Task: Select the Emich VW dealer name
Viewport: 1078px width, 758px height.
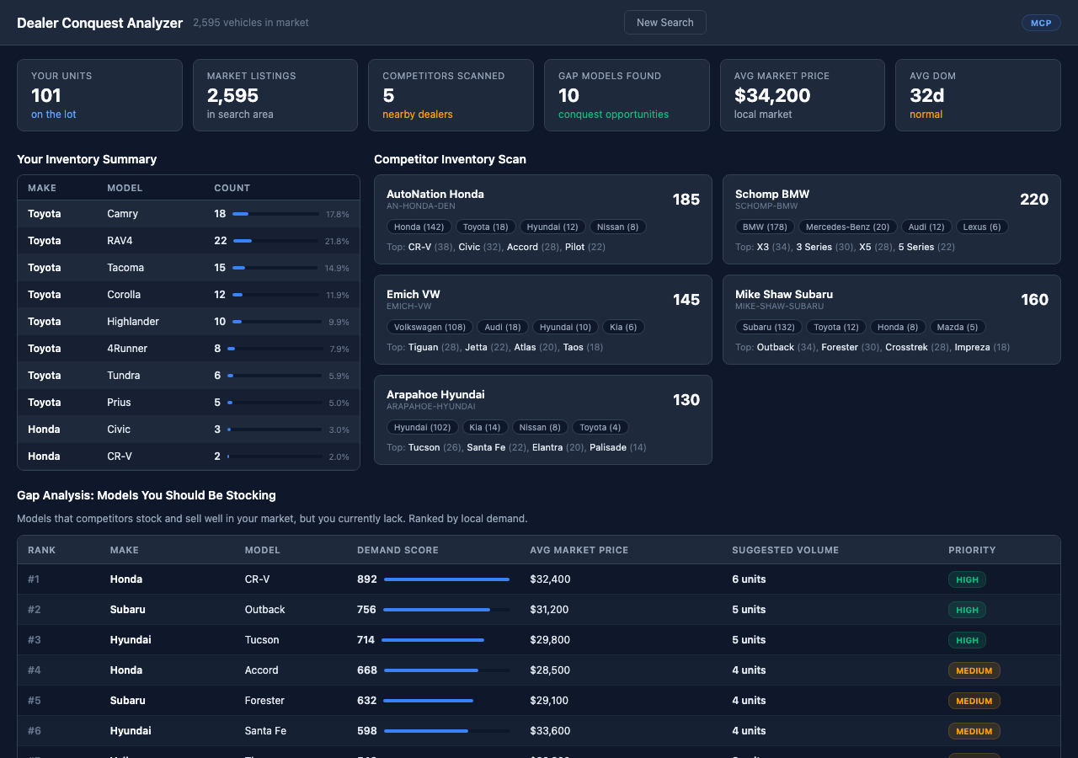Action: [414, 294]
